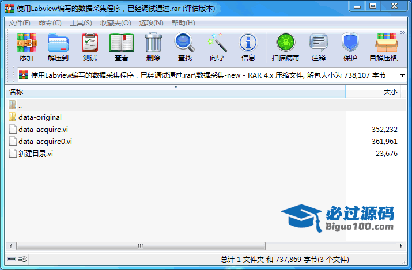Click the 解压到 (Extract To) icon

tap(58, 47)
